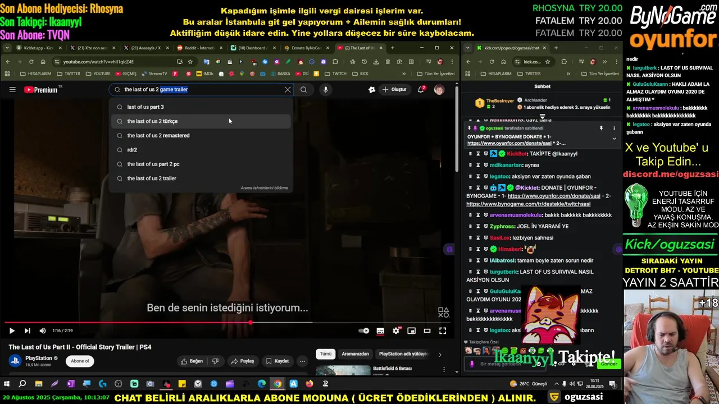Switch to Reddit browser tab
This screenshot has width=719, height=404.
[x=199, y=48]
